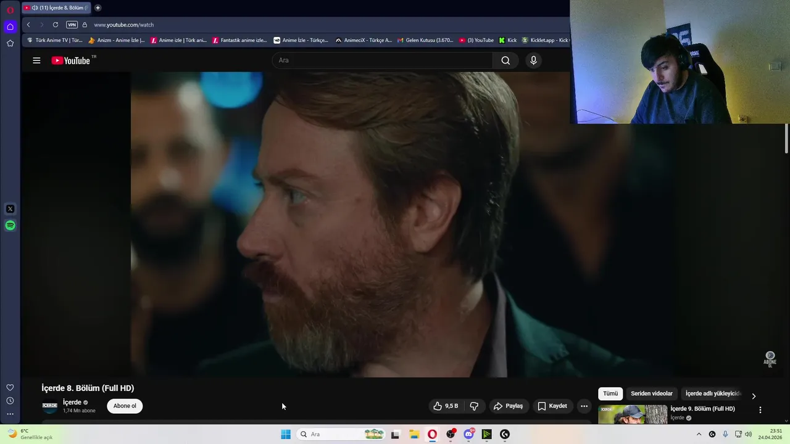Click the ABONE watermark on video

coord(770,360)
